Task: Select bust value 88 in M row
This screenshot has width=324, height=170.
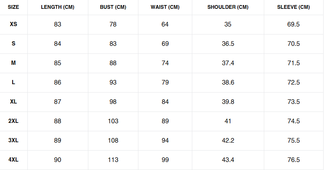Action: pyautogui.click(x=113, y=63)
